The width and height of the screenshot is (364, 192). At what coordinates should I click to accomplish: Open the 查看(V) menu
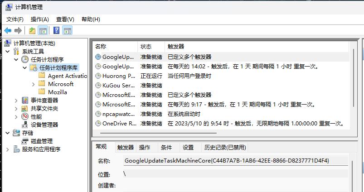coord(65,19)
